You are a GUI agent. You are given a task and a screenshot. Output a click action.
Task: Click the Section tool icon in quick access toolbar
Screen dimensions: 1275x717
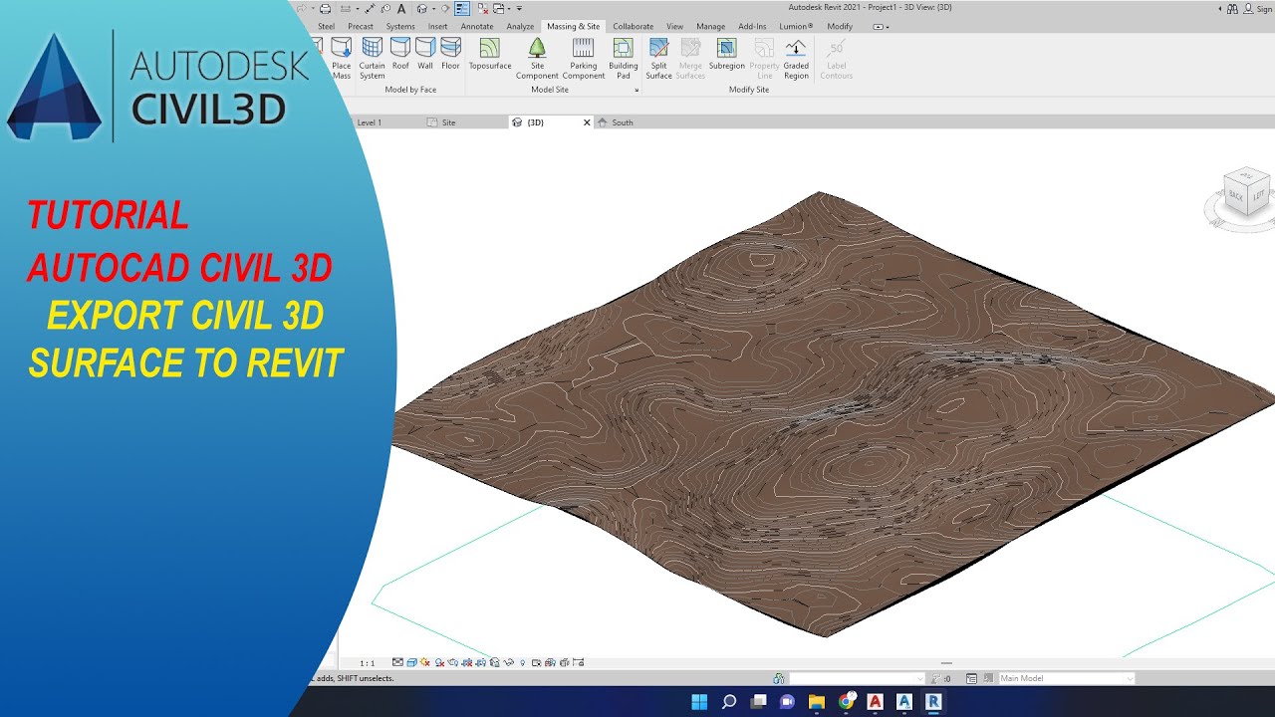tap(445, 8)
